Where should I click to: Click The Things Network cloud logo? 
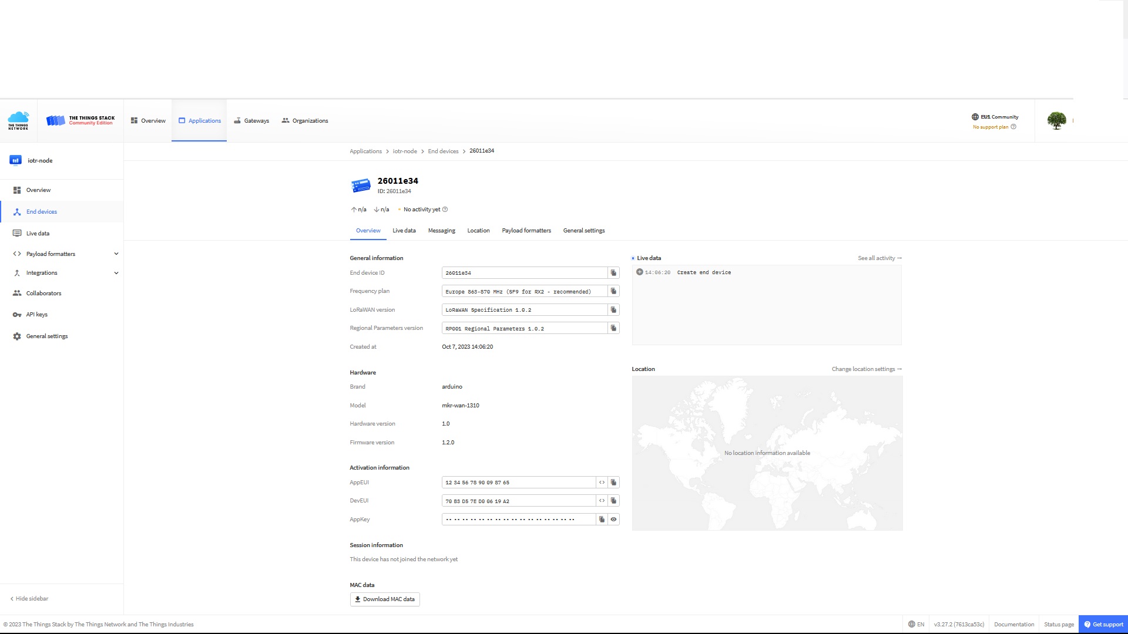click(18, 120)
